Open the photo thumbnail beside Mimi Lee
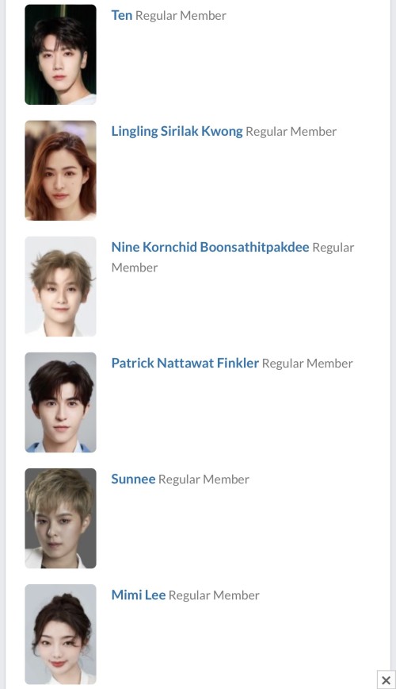 pos(60,634)
